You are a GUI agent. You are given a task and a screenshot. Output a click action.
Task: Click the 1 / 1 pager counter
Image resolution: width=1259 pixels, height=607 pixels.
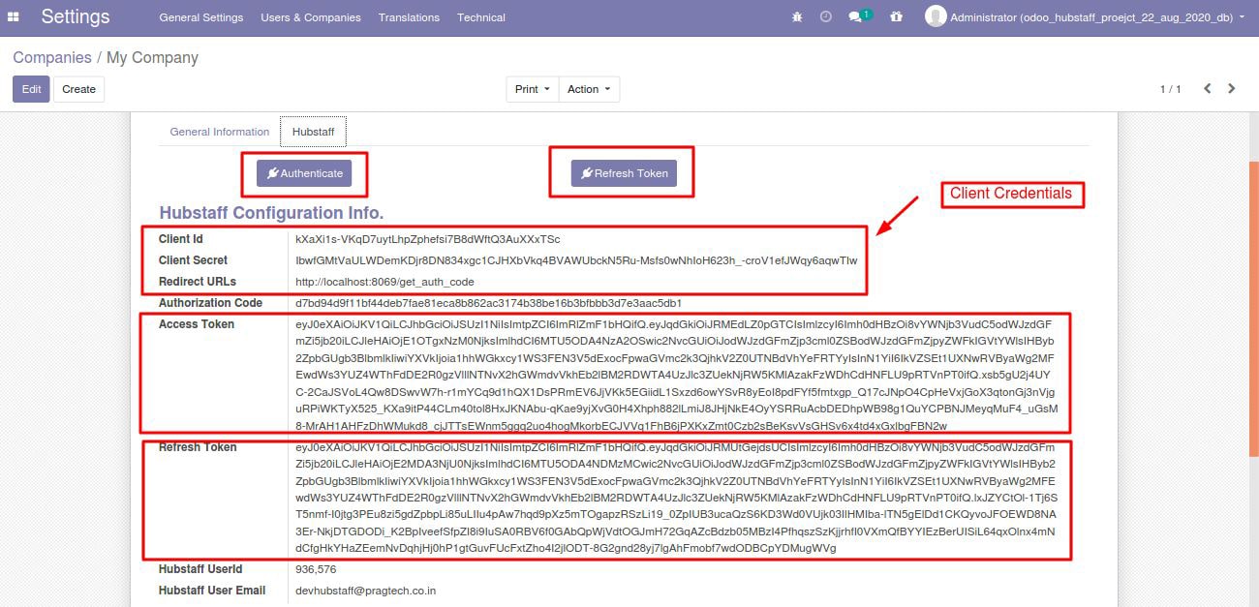(1171, 89)
